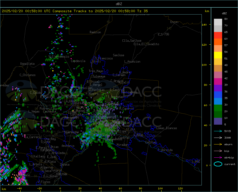Click the pink bip arrow icon

[x=218, y=151]
